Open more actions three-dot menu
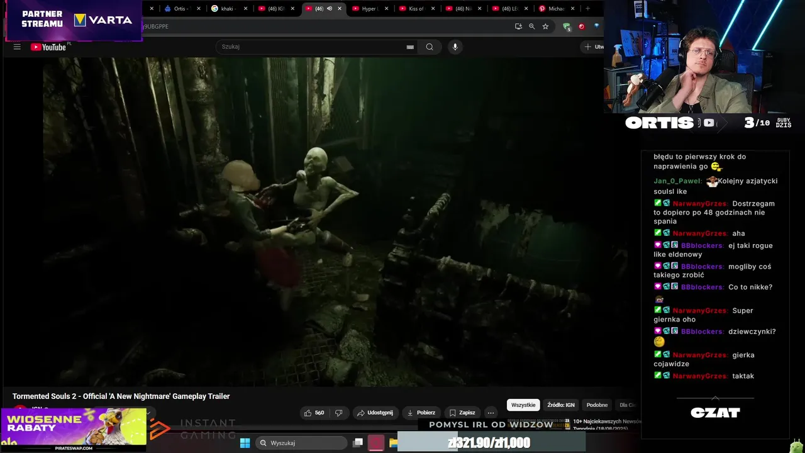The image size is (805, 453). pos(491,413)
